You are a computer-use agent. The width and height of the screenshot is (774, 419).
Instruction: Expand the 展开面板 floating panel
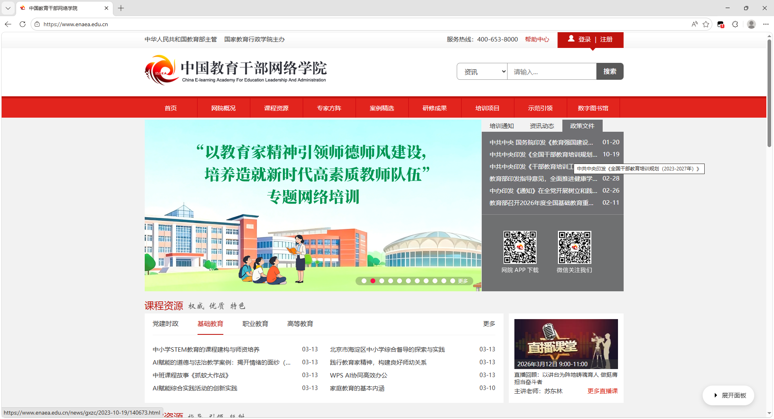(729, 395)
